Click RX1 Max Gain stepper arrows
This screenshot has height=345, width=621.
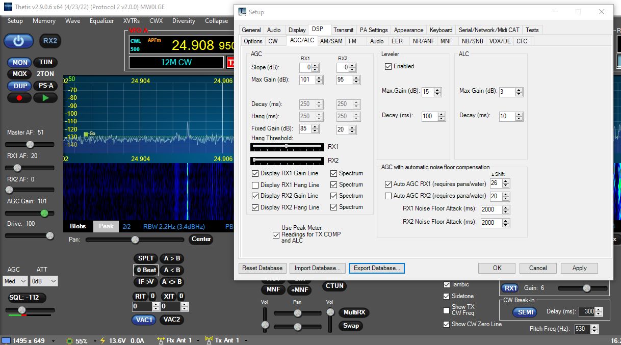click(319, 79)
